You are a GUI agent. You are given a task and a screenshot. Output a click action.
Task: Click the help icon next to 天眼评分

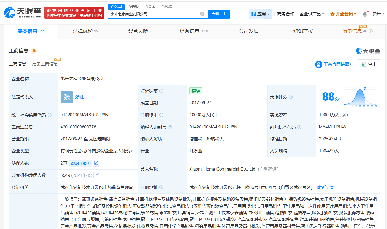tap(291, 96)
